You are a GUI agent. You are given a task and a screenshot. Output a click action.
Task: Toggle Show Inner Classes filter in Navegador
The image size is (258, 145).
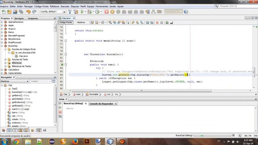coord(26,130)
